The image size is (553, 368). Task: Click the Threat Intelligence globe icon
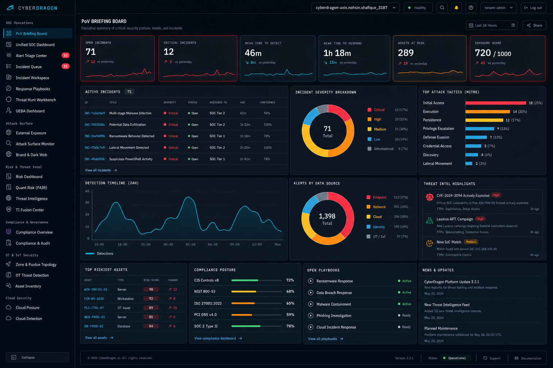(x=9, y=198)
